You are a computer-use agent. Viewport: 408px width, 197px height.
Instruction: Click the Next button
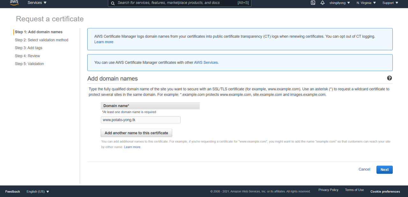pos(384,170)
